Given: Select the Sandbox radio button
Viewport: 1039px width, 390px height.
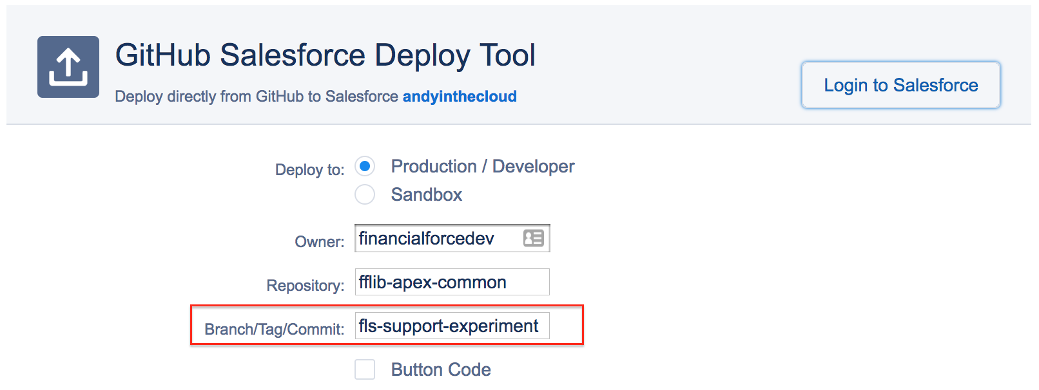Looking at the screenshot, I should point(365,194).
